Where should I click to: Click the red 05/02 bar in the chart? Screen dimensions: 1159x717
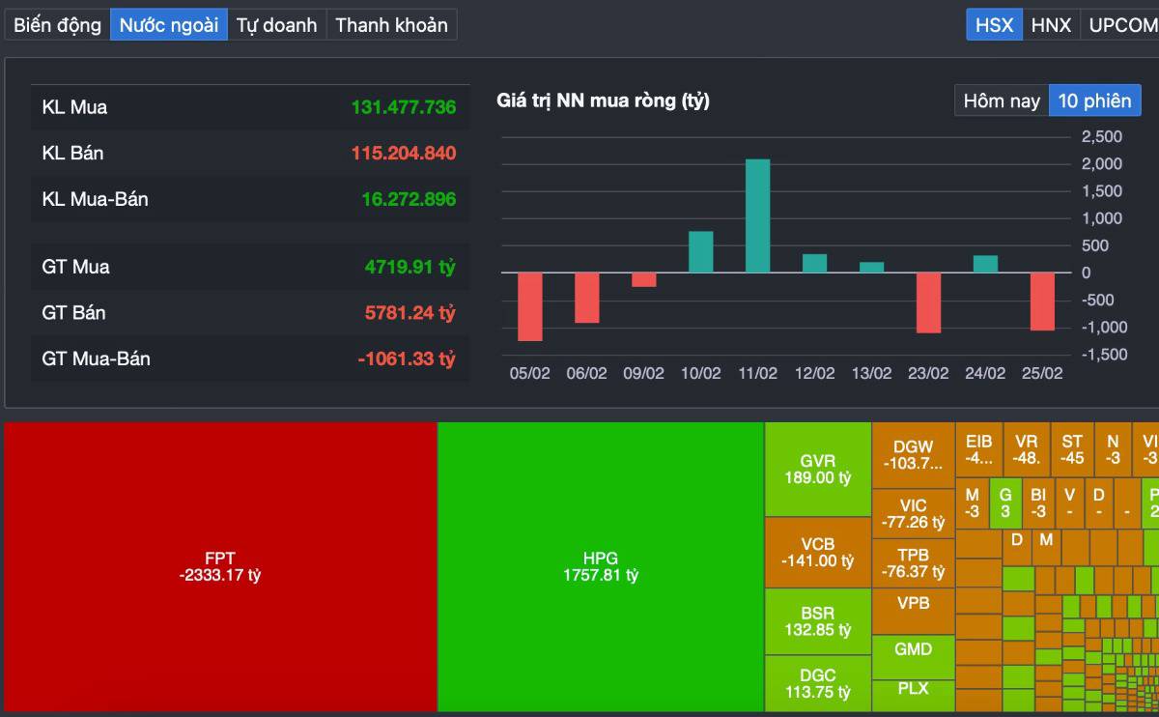tap(529, 304)
